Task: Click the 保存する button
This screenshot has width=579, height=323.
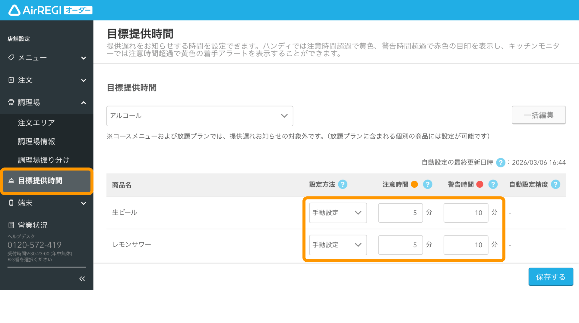Action: point(551,277)
